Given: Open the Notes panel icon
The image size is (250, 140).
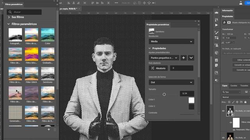Looking at the screenshot, I should (216, 65).
